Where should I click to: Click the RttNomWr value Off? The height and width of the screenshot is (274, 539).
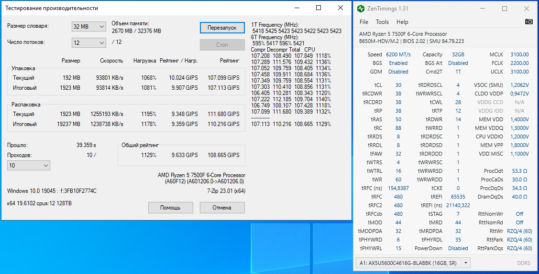(519, 214)
